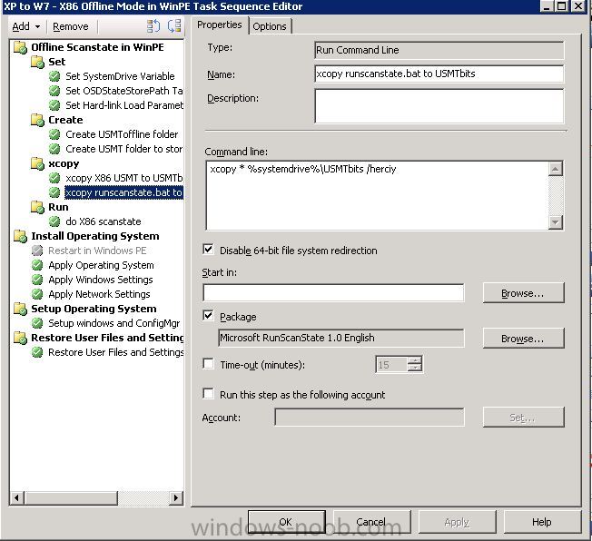This screenshot has height=541, width=592.
Task: Click the expand all groups toolbar icon
Action: (x=153, y=26)
